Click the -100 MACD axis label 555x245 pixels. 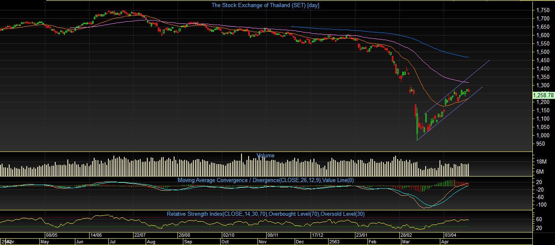point(541,205)
